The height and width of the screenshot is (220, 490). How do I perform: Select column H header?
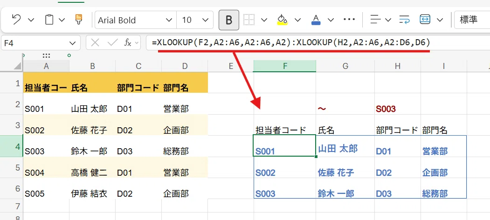398,66
